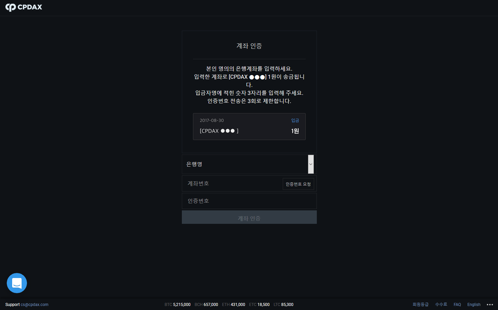The image size is (498, 310).
Task: Switch language to English
Action: point(474,305)
